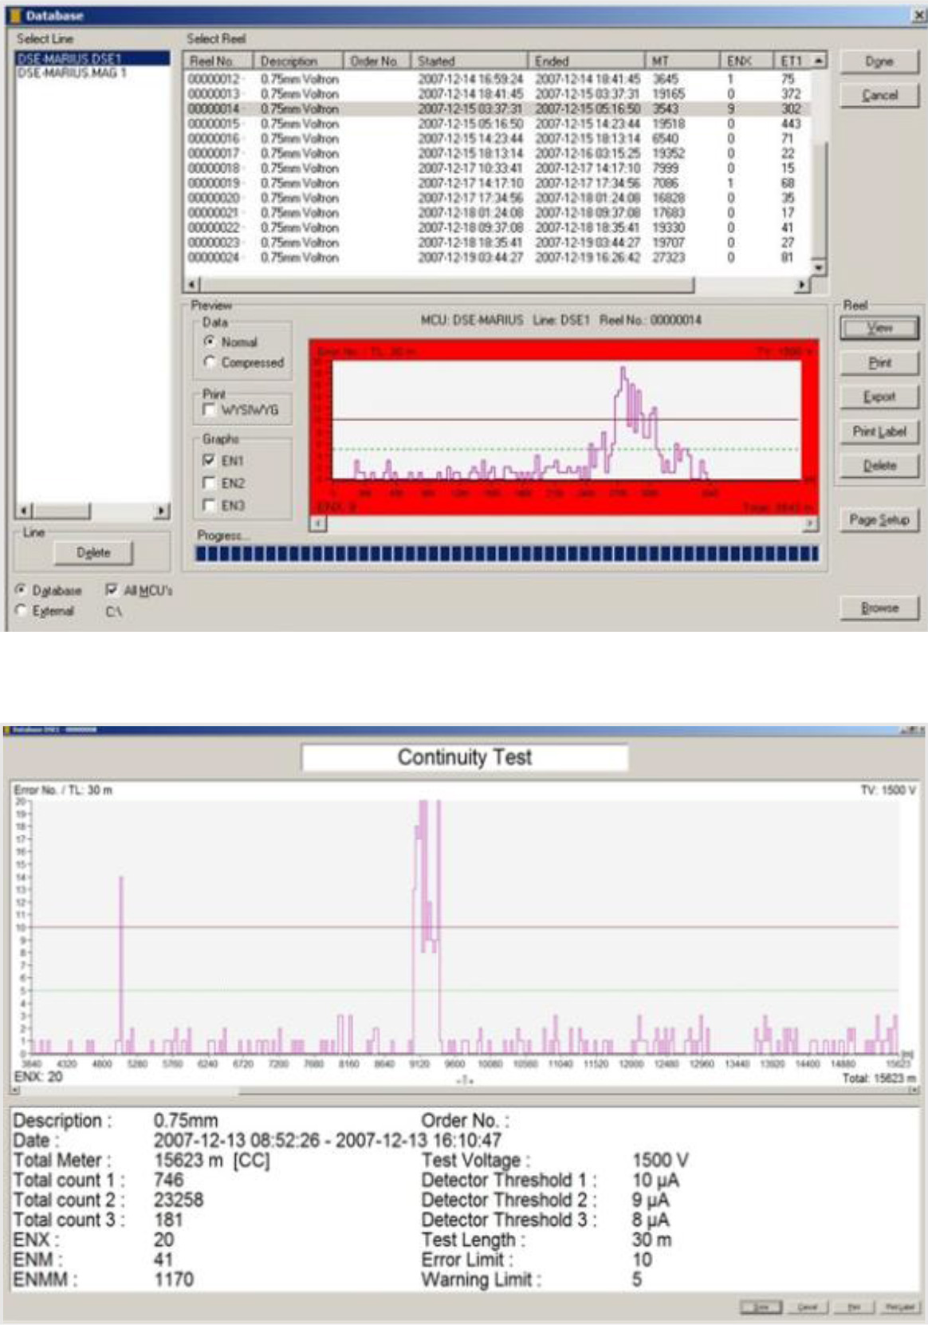The width and height of the screenshot is (928, 1325).
Task: Click the Browse button
Action: coord(879,608)
